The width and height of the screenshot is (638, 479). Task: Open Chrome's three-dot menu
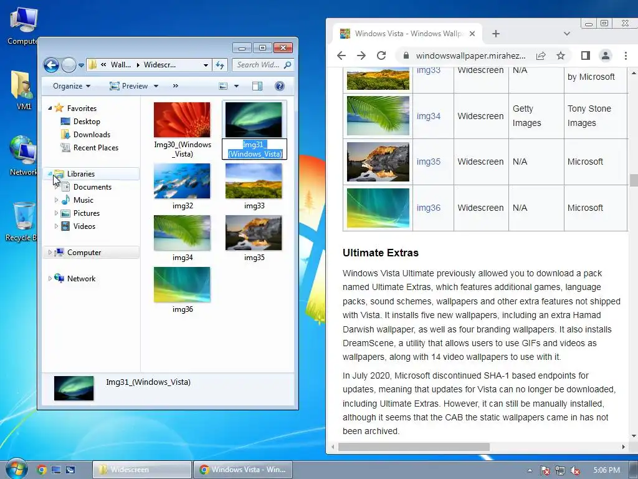626,56
